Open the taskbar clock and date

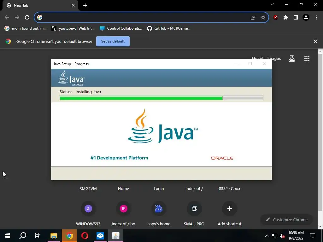[296, 236]
